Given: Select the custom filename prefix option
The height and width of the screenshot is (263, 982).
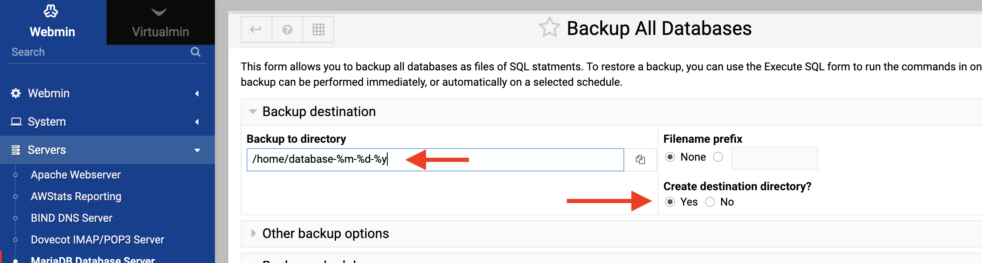Looking at the screenshot, I should 718,157.
